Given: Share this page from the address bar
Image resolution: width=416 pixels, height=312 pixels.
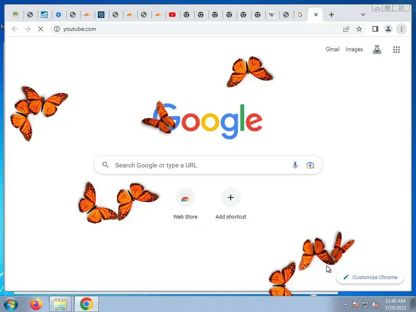Looking at the screenshot, I should 346,29.
